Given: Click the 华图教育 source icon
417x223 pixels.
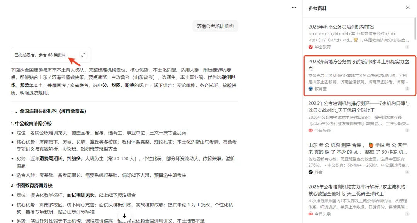Looking at the screenshot, I should coord(310,47).
